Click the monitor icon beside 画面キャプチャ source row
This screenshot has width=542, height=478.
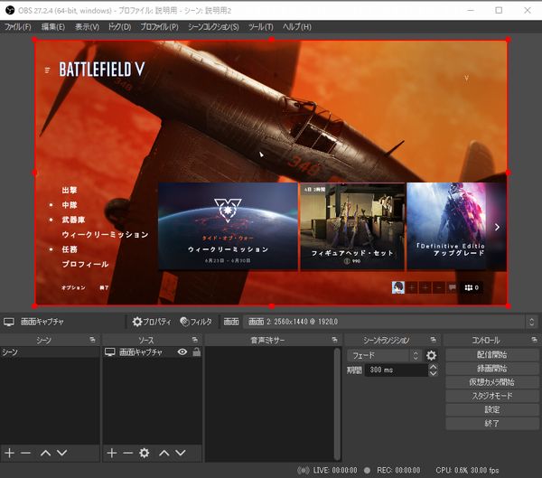pyautogui.click(x=110, y=352)
